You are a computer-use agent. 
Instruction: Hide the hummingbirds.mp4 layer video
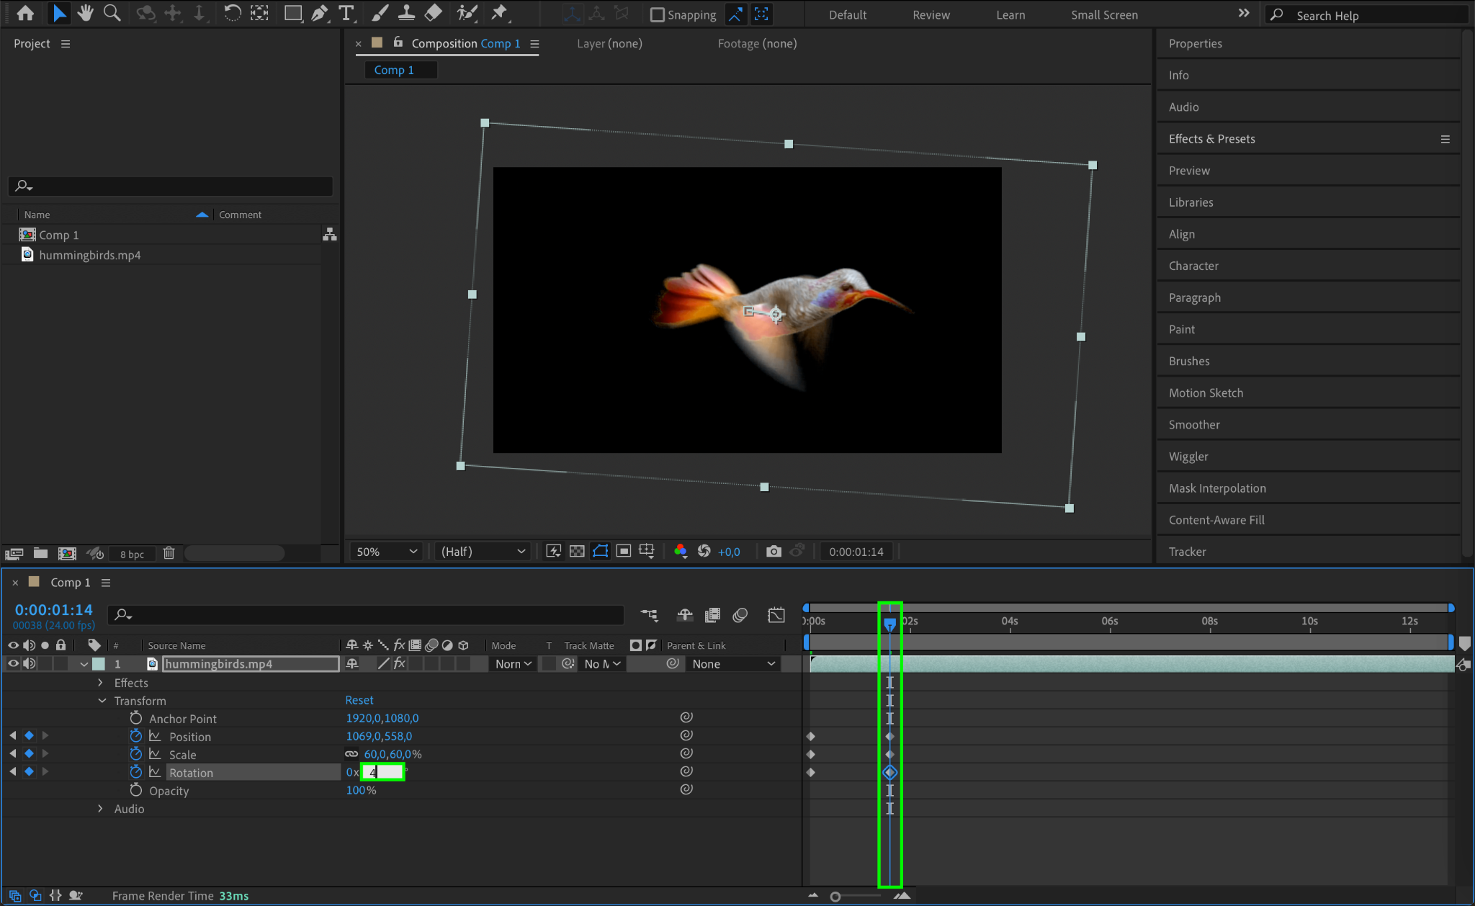coord(13,664)
